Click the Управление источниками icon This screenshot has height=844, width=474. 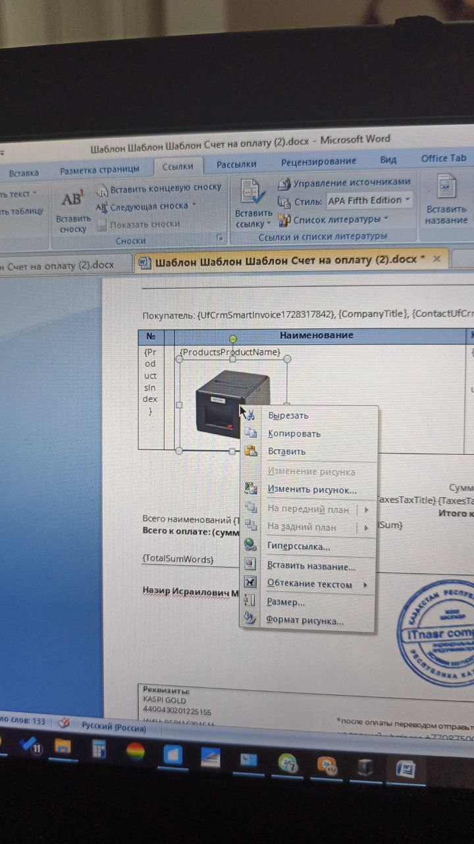pos(284,183)
